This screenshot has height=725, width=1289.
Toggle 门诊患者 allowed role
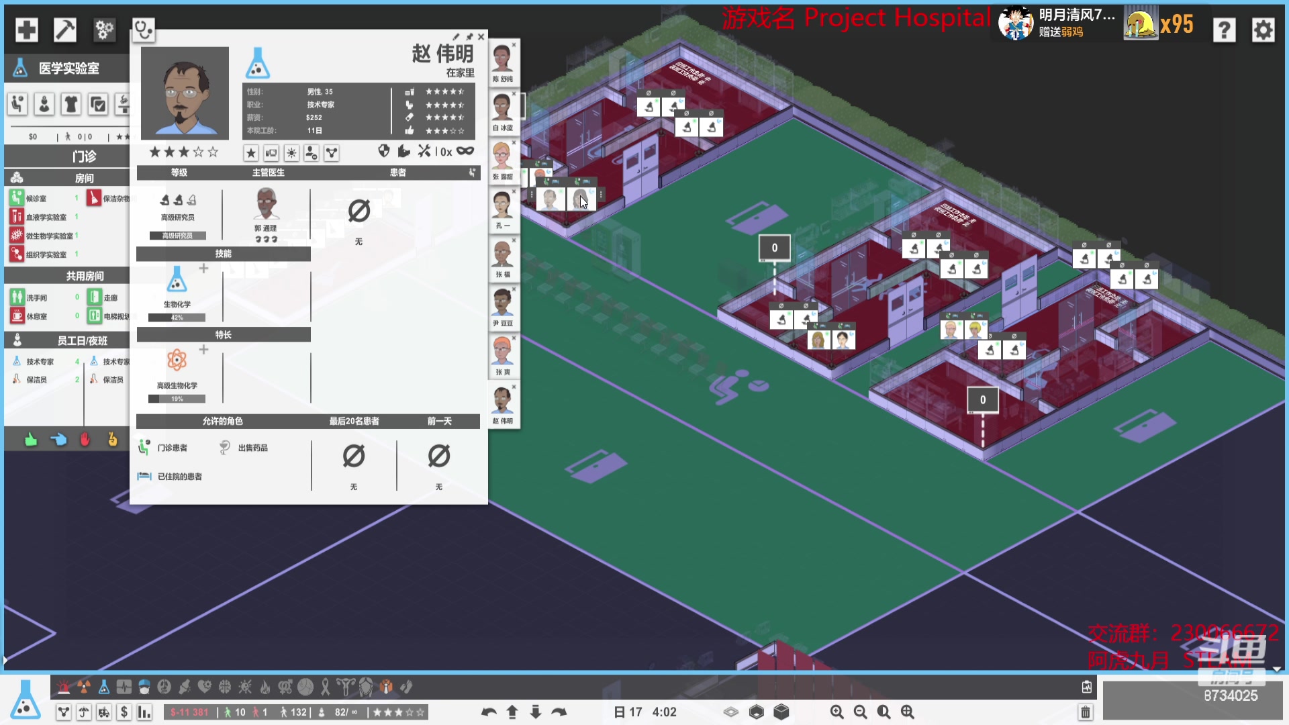click(x=163, y=448)
